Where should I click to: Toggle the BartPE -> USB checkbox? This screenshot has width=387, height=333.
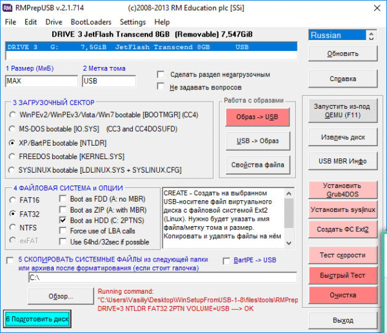coord(226,261)
